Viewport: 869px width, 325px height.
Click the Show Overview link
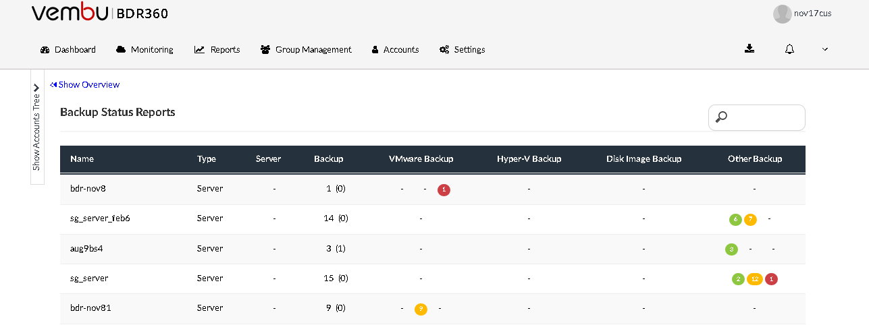coord(85,84)
